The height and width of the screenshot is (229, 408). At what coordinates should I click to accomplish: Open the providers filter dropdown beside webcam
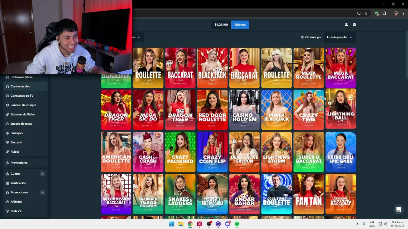click(138, 37)
